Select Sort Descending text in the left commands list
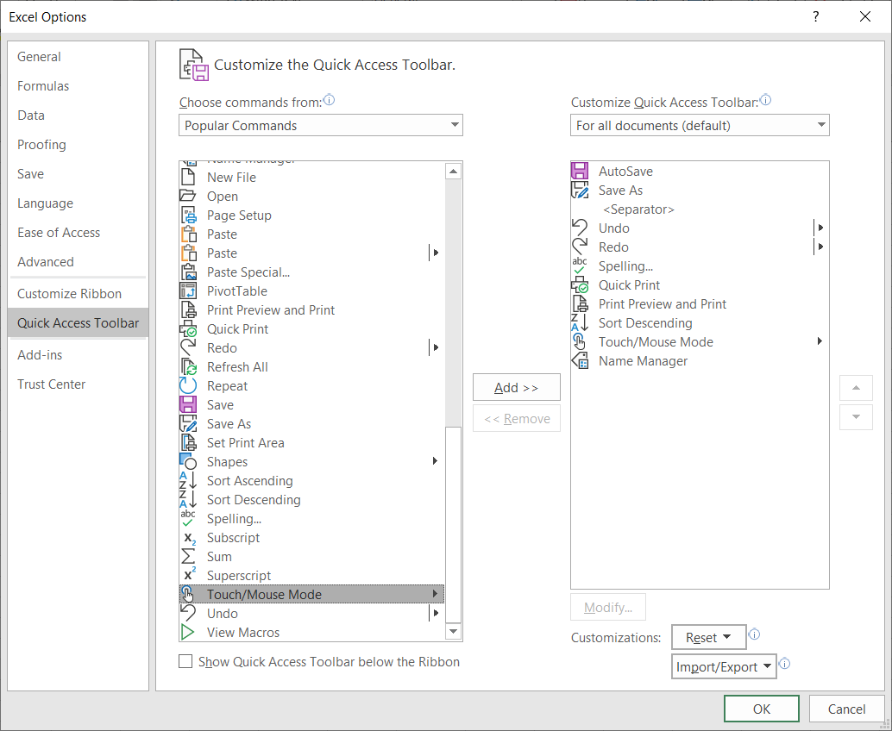 point(254,500)
